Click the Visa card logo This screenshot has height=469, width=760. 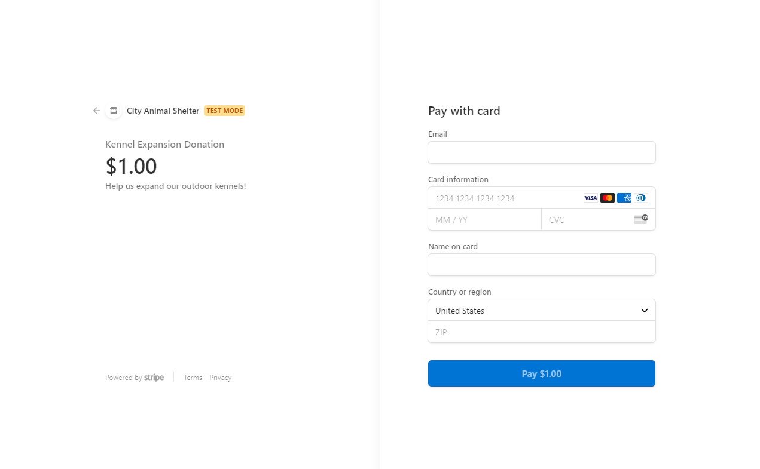click(591, 198)
